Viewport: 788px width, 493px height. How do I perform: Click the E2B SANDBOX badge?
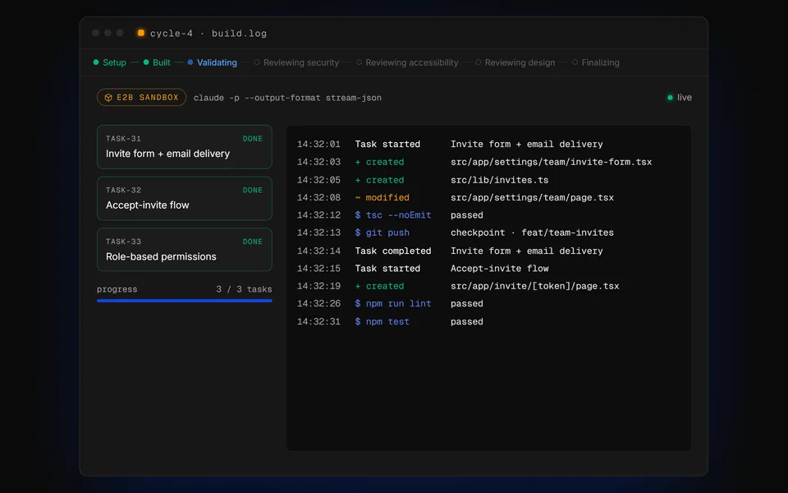(x=142, y=98)
